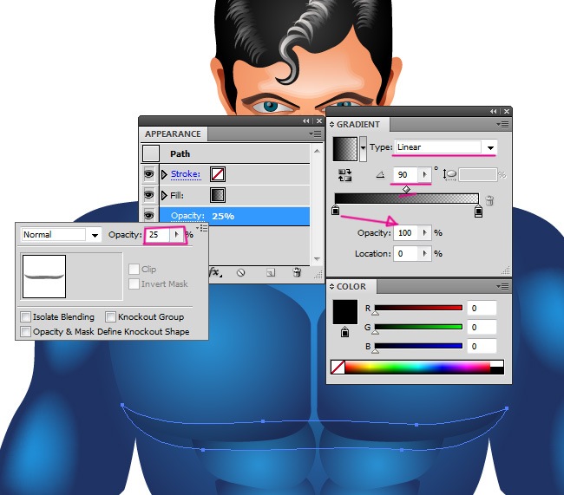Open the Transparency panel options menu
Viewport: 564px width, 495px height.
click(x=202, y=228)
